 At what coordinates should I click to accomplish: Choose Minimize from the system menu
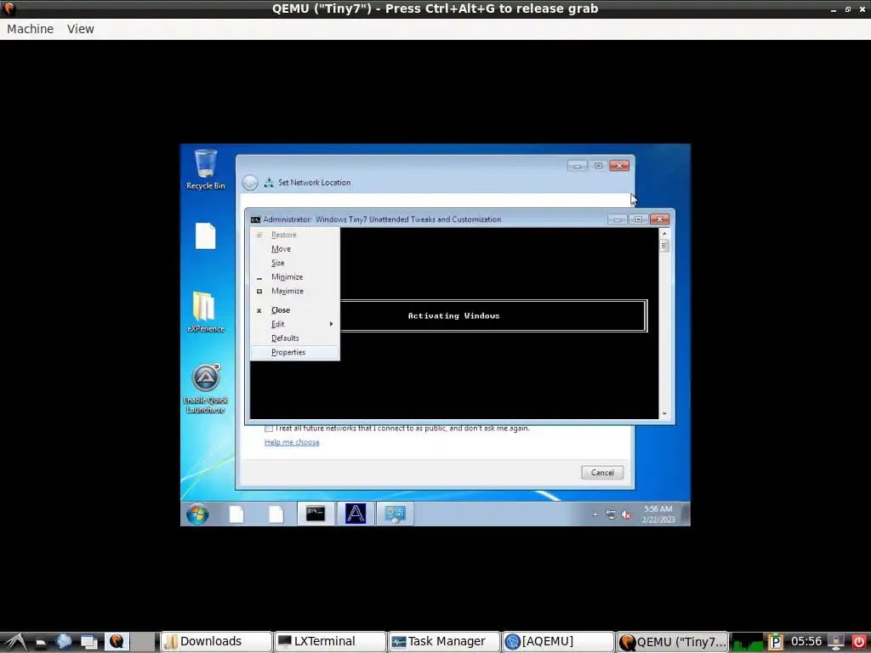pyautogui.click(x=295, y=276)
